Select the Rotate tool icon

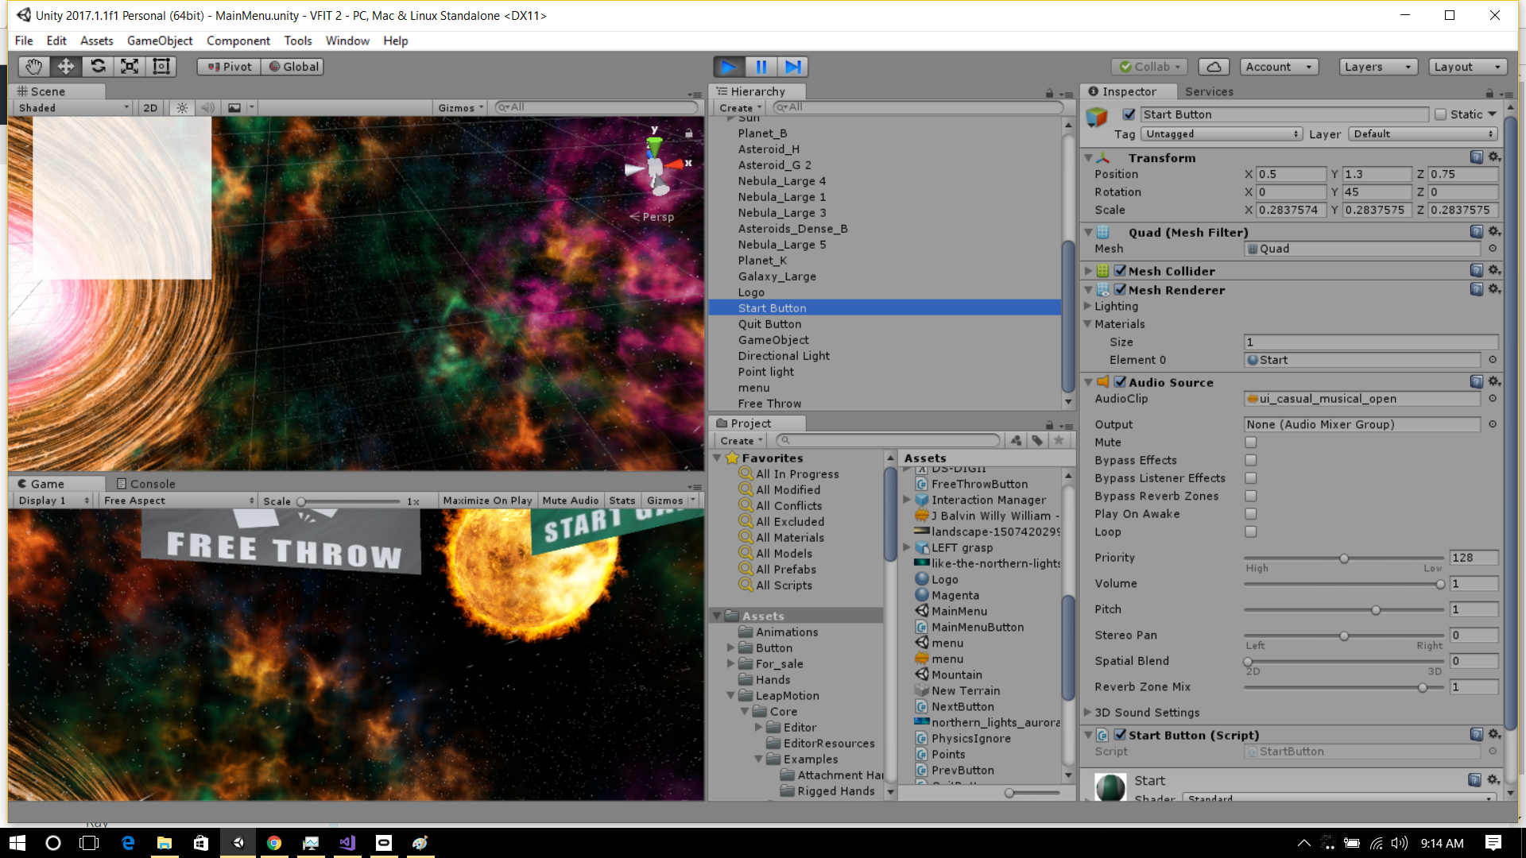click(98, 67)
